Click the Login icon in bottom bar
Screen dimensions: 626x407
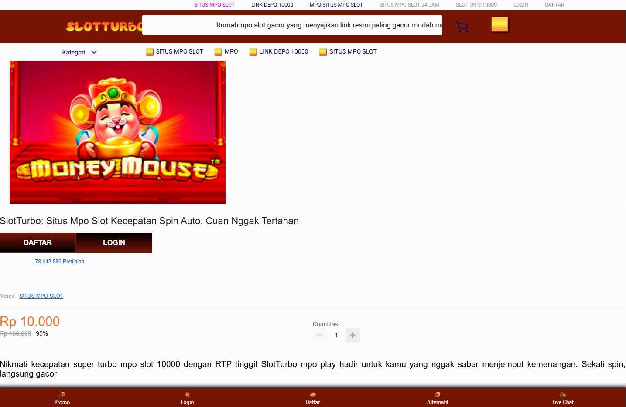tap(187, 394)
